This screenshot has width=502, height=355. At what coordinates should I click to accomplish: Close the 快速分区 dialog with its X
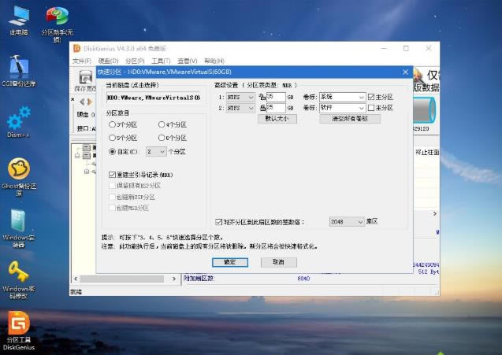405,72
